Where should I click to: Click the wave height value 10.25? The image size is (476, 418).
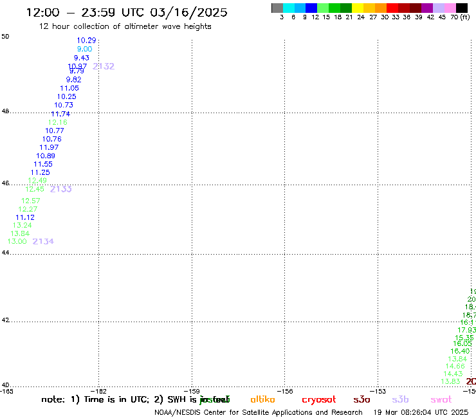click(67, 96)
